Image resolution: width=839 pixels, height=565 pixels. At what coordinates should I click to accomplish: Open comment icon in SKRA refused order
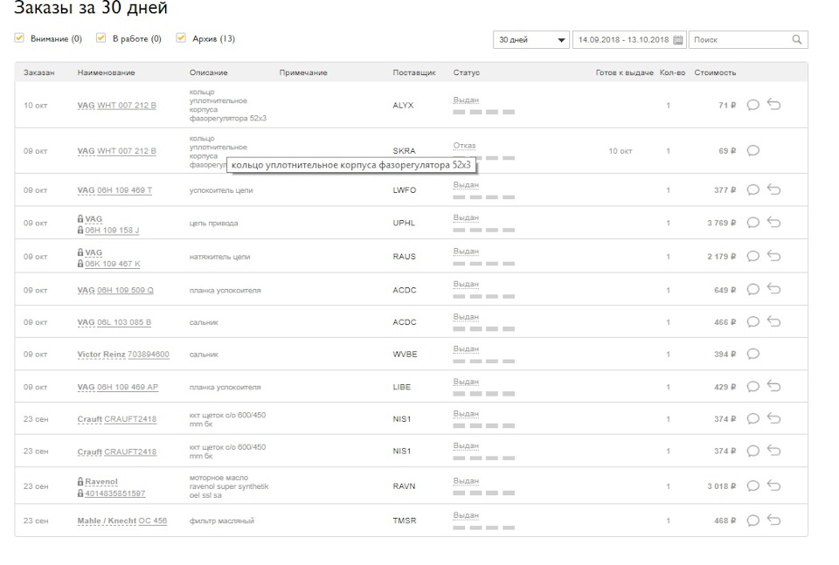[x=752, y=151]
